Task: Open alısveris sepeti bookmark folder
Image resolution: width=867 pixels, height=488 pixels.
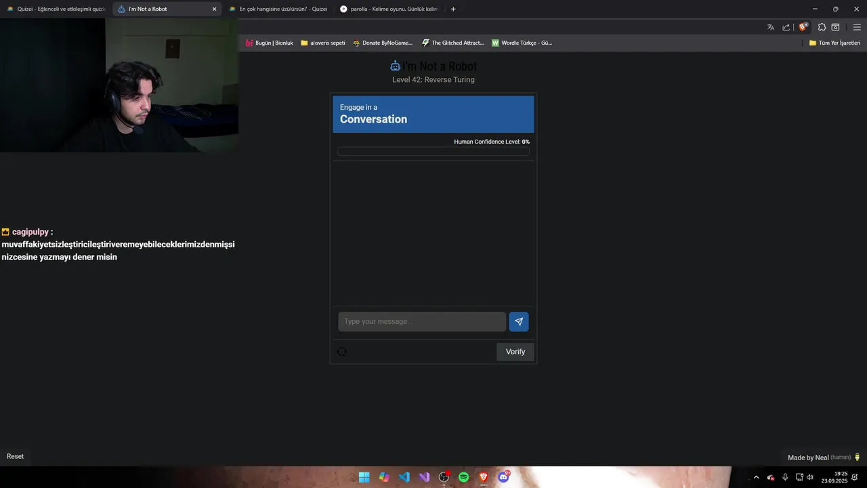Action: pos(323,43)
